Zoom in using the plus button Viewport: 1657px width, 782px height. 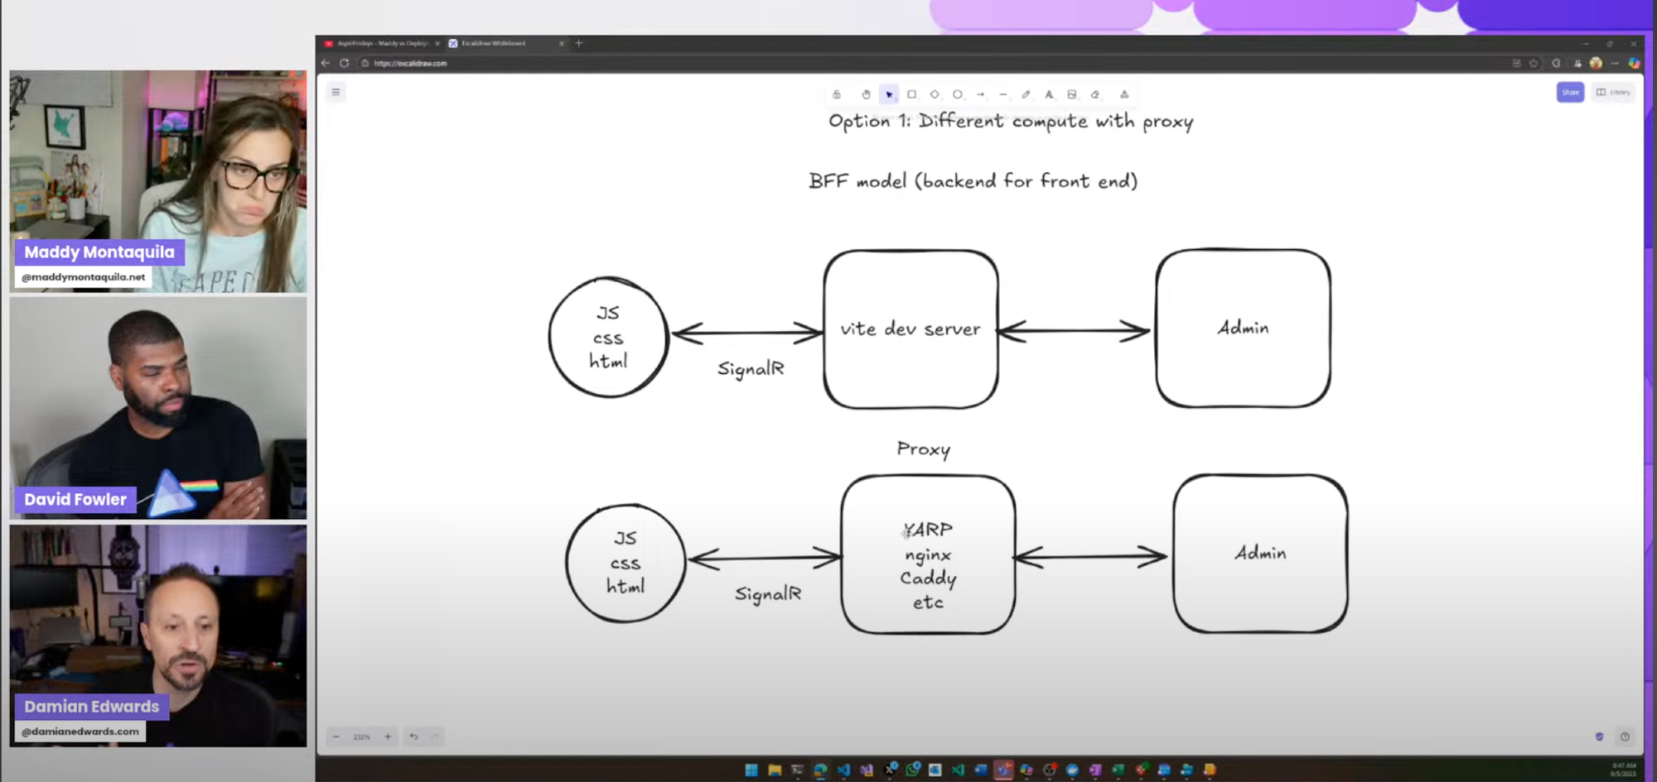coord(387,736)
